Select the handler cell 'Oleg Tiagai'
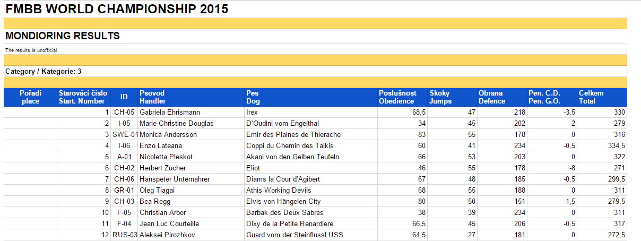 pyautogui.click(x=157, y=191)
